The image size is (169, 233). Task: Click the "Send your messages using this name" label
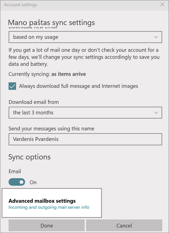click(x=51, y=129)
